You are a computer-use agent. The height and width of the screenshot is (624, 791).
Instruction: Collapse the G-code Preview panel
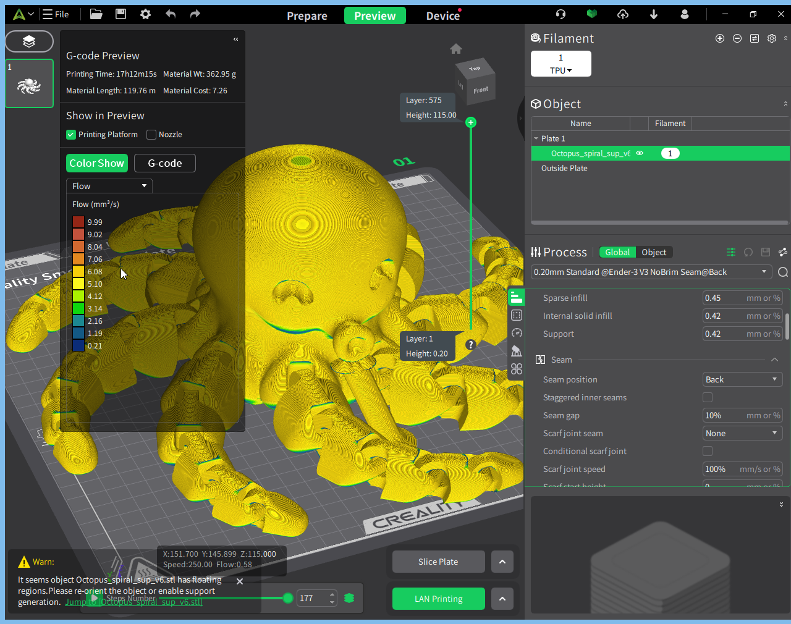(235, 39)
